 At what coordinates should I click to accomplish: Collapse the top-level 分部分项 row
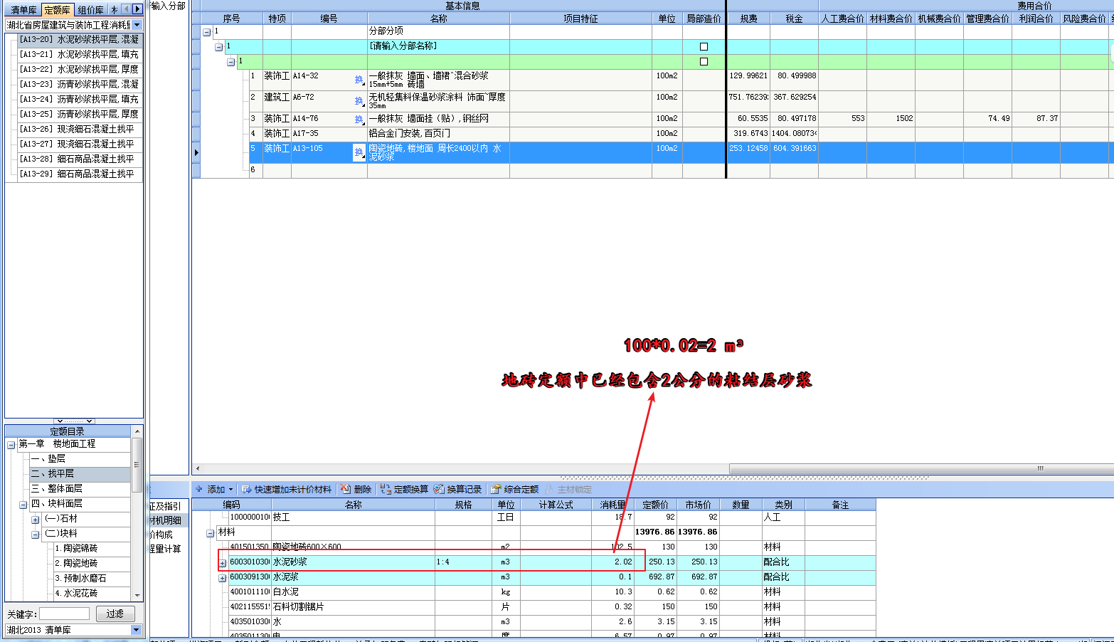coord(207,32)
